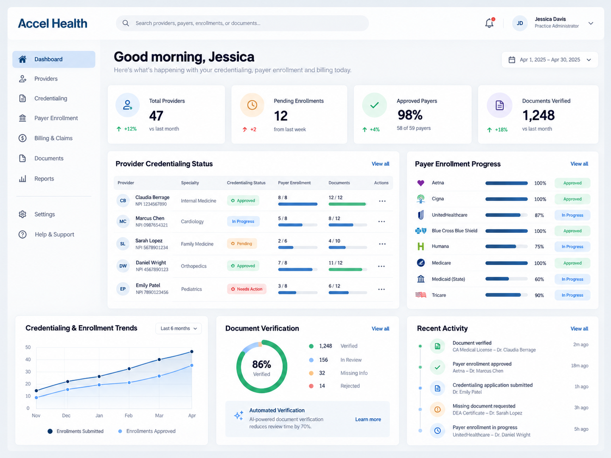Viewport: 611px width, 458px height.
Task: Expand the Jessica Davis account menu
Action: [591, 23]
